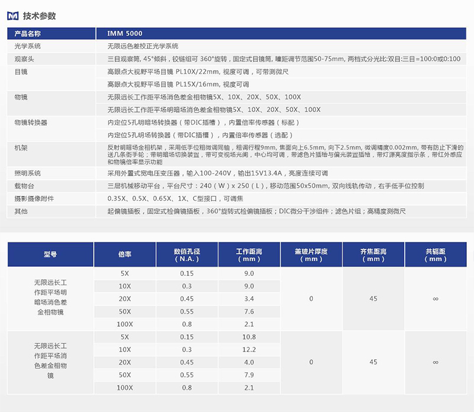Click the 盖玻片厚度 column header
474x412 pixels.
point(311,255)
